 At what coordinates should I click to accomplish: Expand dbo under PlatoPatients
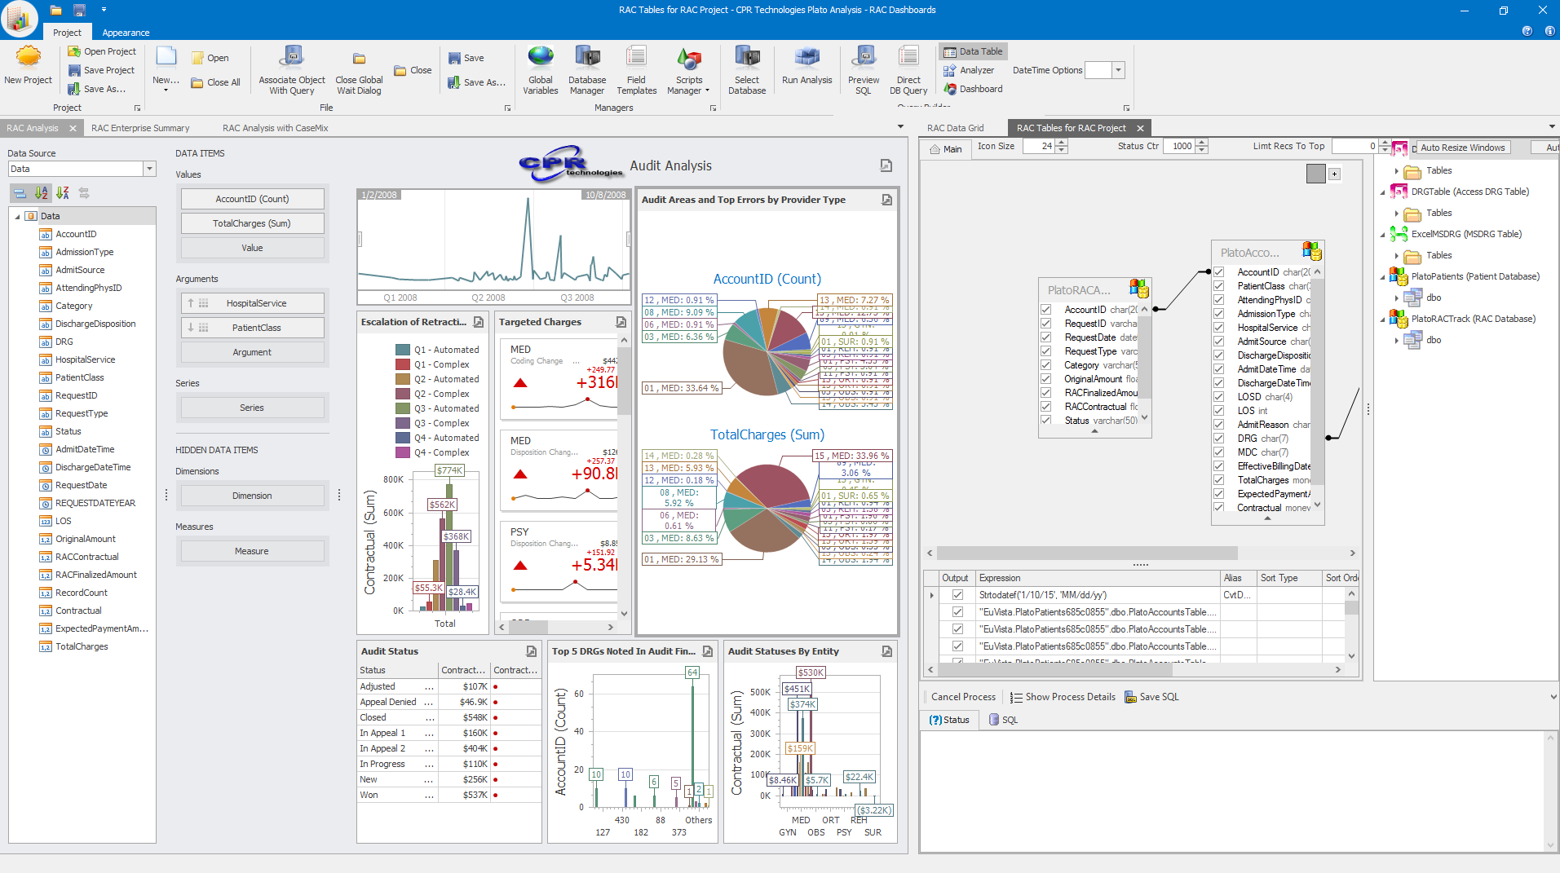tap(1397, 298)
